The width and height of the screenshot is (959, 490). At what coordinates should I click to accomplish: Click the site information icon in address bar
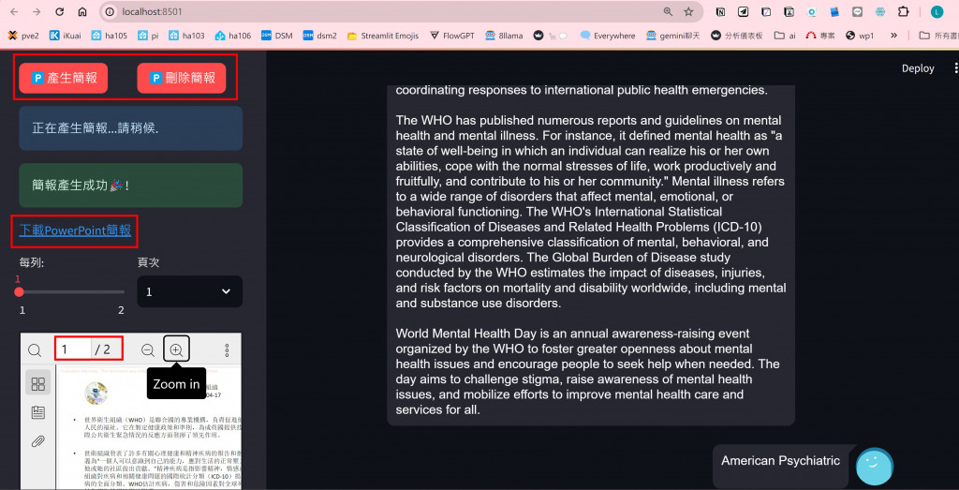pos(111,11)
